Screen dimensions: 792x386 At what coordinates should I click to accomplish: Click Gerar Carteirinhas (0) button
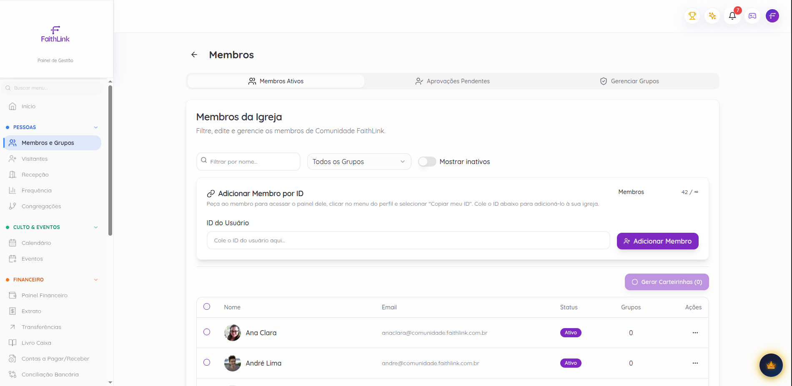[667, 282]
